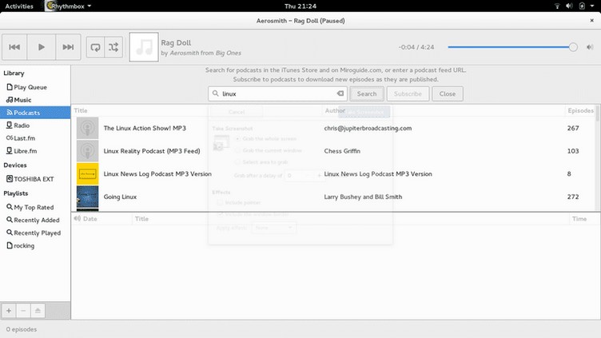Select Linux Reality Podcast (MP3 Feed)
The height and width of the screenshot is (338, 601).
coord(152,151)
